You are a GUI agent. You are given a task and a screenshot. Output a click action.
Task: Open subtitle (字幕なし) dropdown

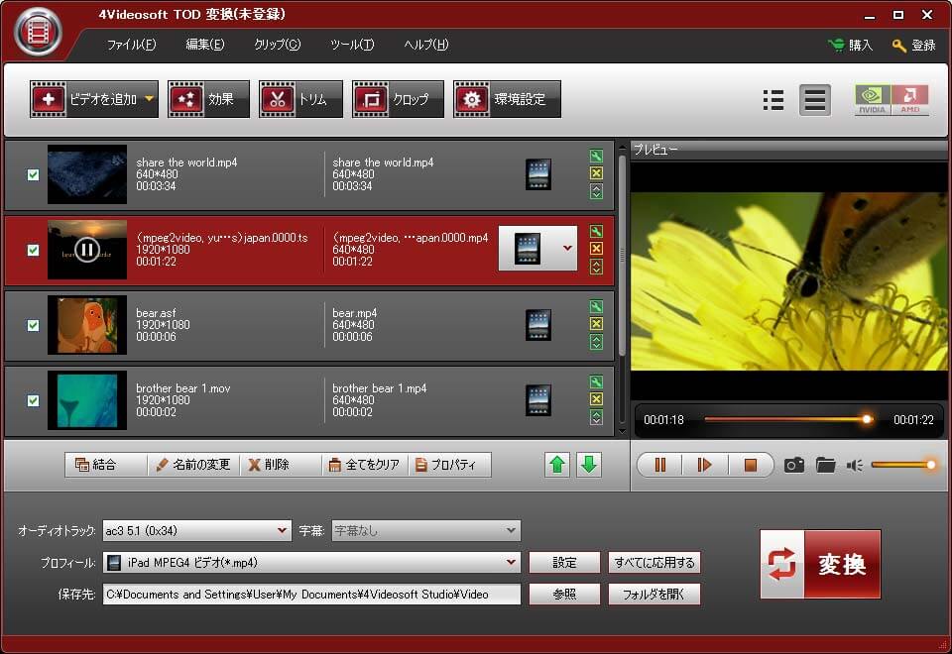[x=512, y=530]
